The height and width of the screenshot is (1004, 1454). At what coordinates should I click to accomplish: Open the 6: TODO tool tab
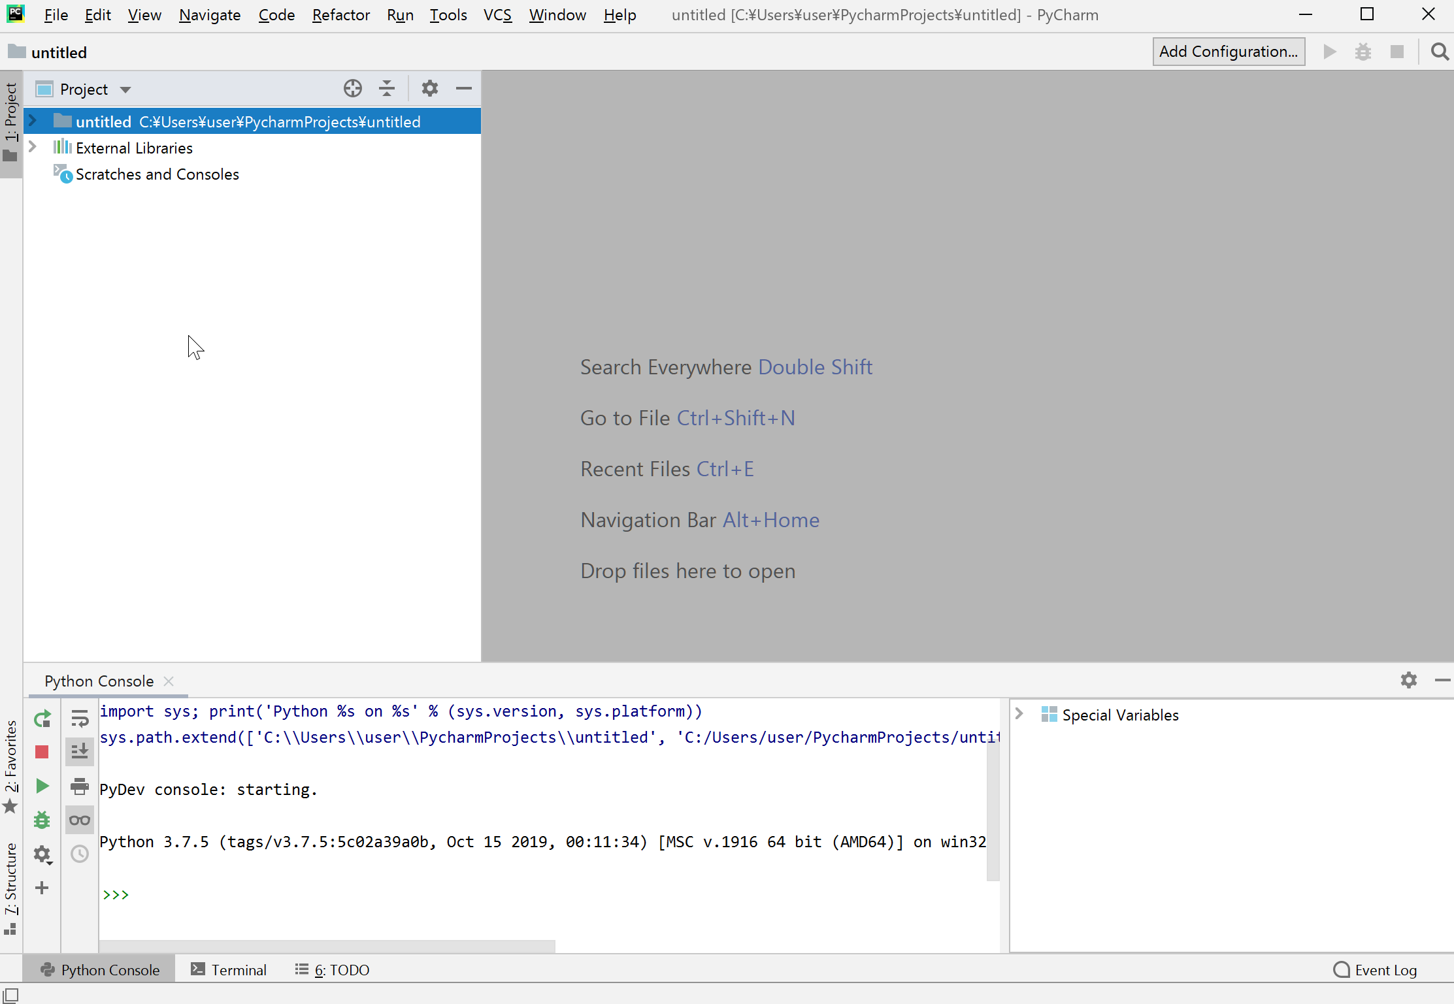[x=332, y=969]
